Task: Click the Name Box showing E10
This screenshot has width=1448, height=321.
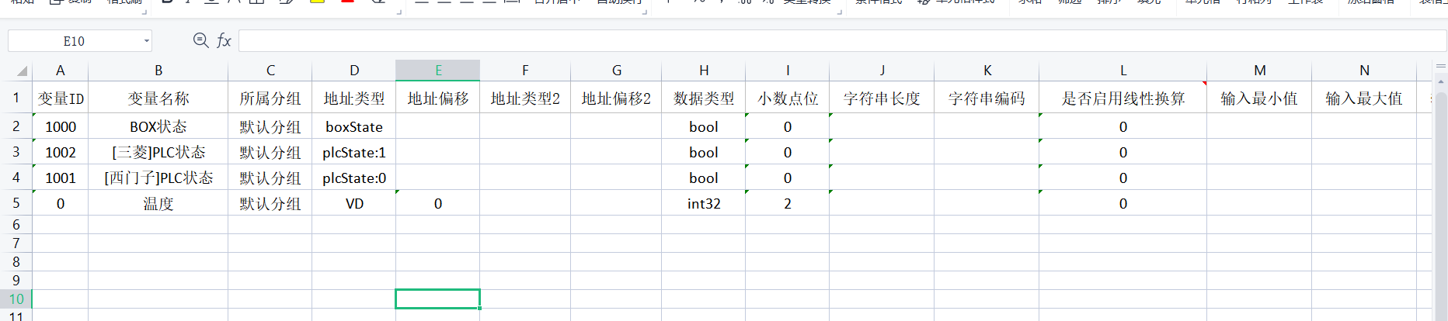Action: (x=75, y=41)
